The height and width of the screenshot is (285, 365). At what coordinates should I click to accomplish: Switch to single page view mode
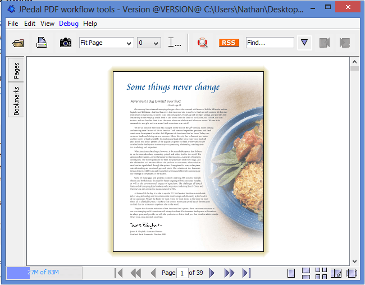coord(291,273)
